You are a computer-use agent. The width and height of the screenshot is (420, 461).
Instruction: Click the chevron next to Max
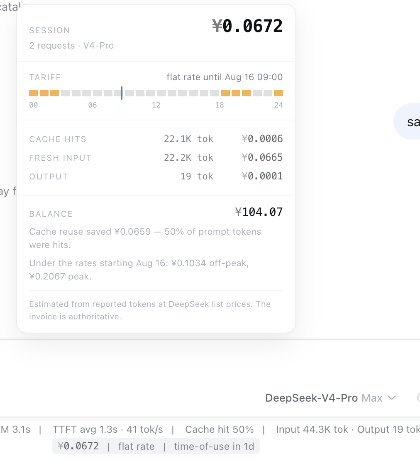click(392, 398)
